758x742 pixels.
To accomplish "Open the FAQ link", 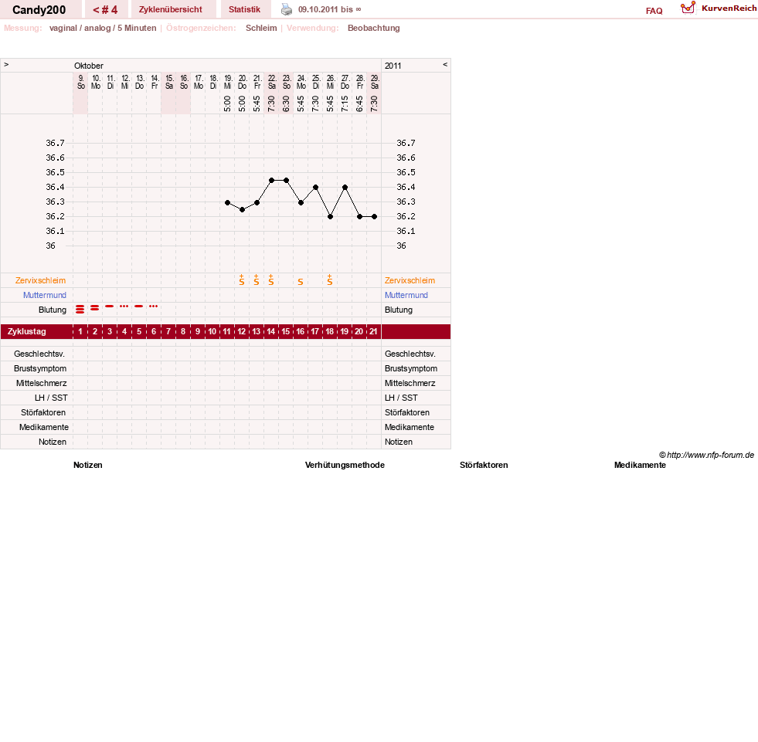I will [x=654, y=11].
